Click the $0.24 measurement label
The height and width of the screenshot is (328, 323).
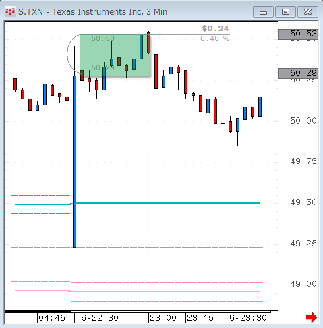215,28
